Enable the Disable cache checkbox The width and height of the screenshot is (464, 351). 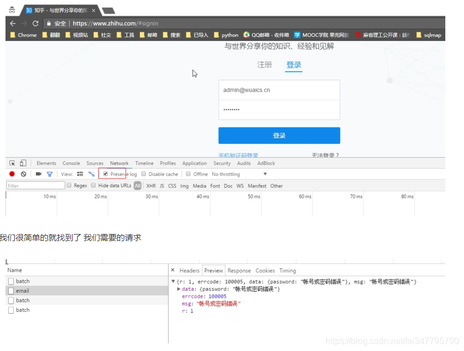[143, 174]
